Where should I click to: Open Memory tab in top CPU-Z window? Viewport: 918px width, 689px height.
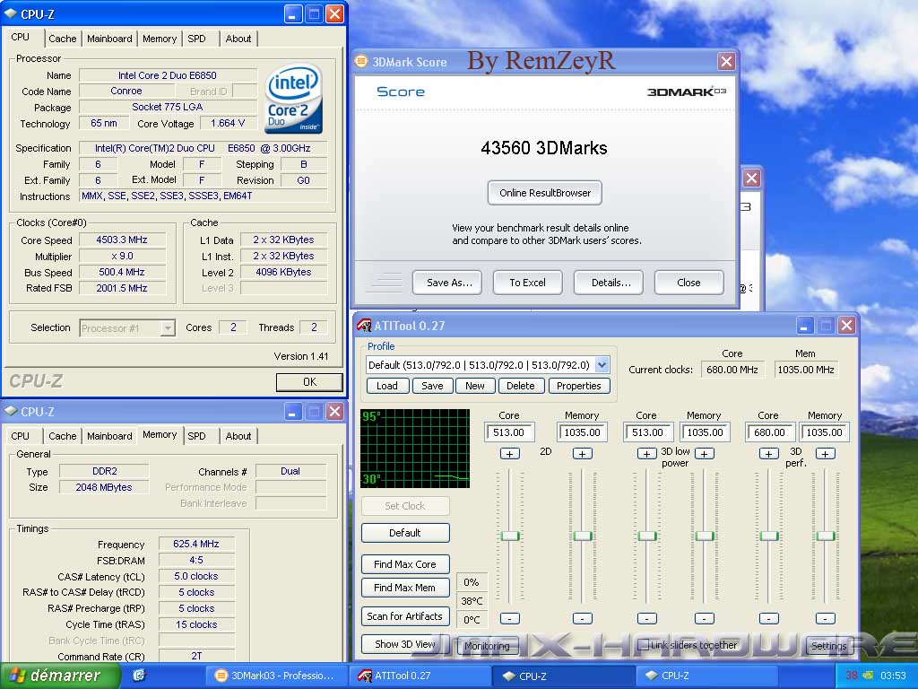coord(160,39)
